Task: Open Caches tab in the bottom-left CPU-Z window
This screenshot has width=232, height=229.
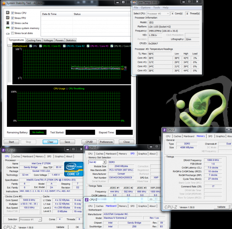Action: [16, 157]
